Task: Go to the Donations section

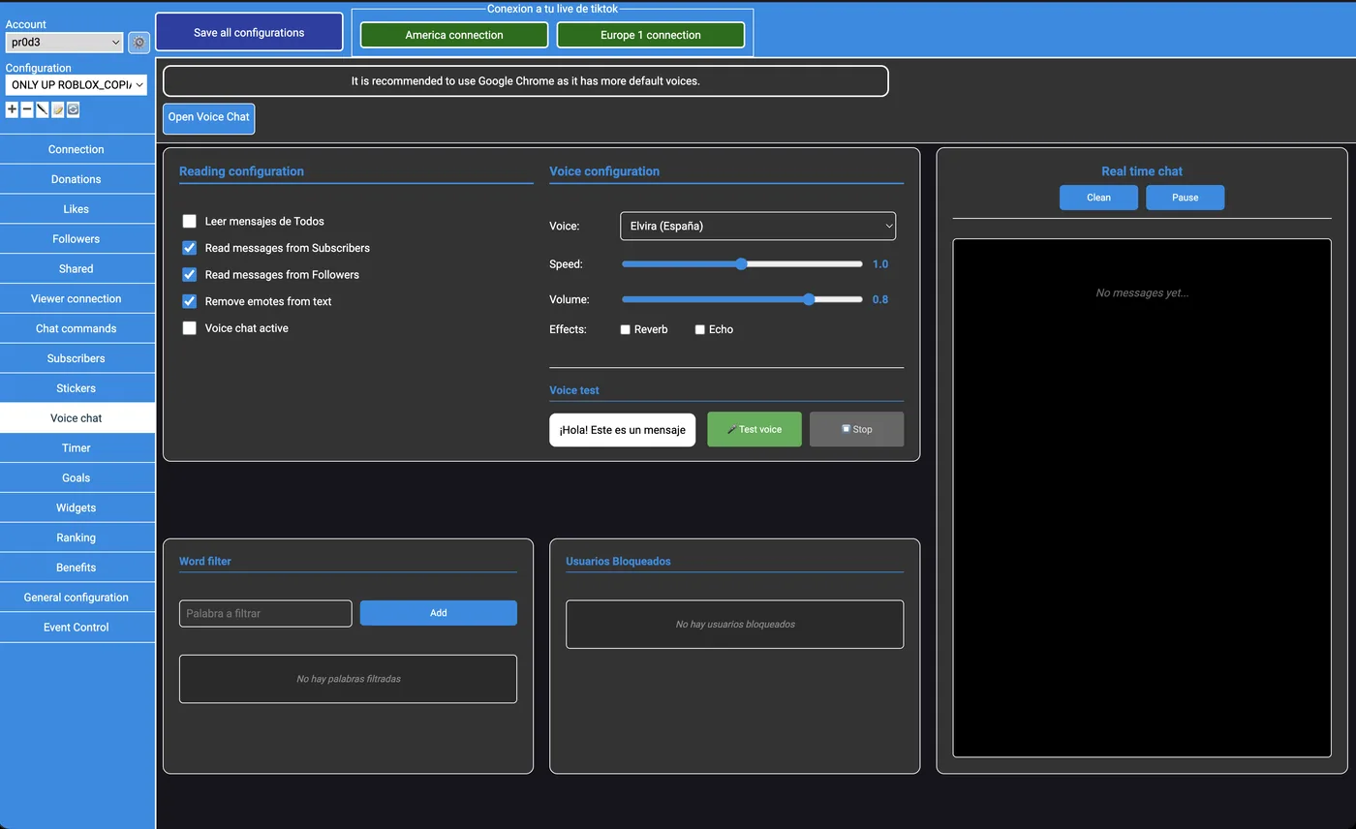Action: tap(77, 179)
